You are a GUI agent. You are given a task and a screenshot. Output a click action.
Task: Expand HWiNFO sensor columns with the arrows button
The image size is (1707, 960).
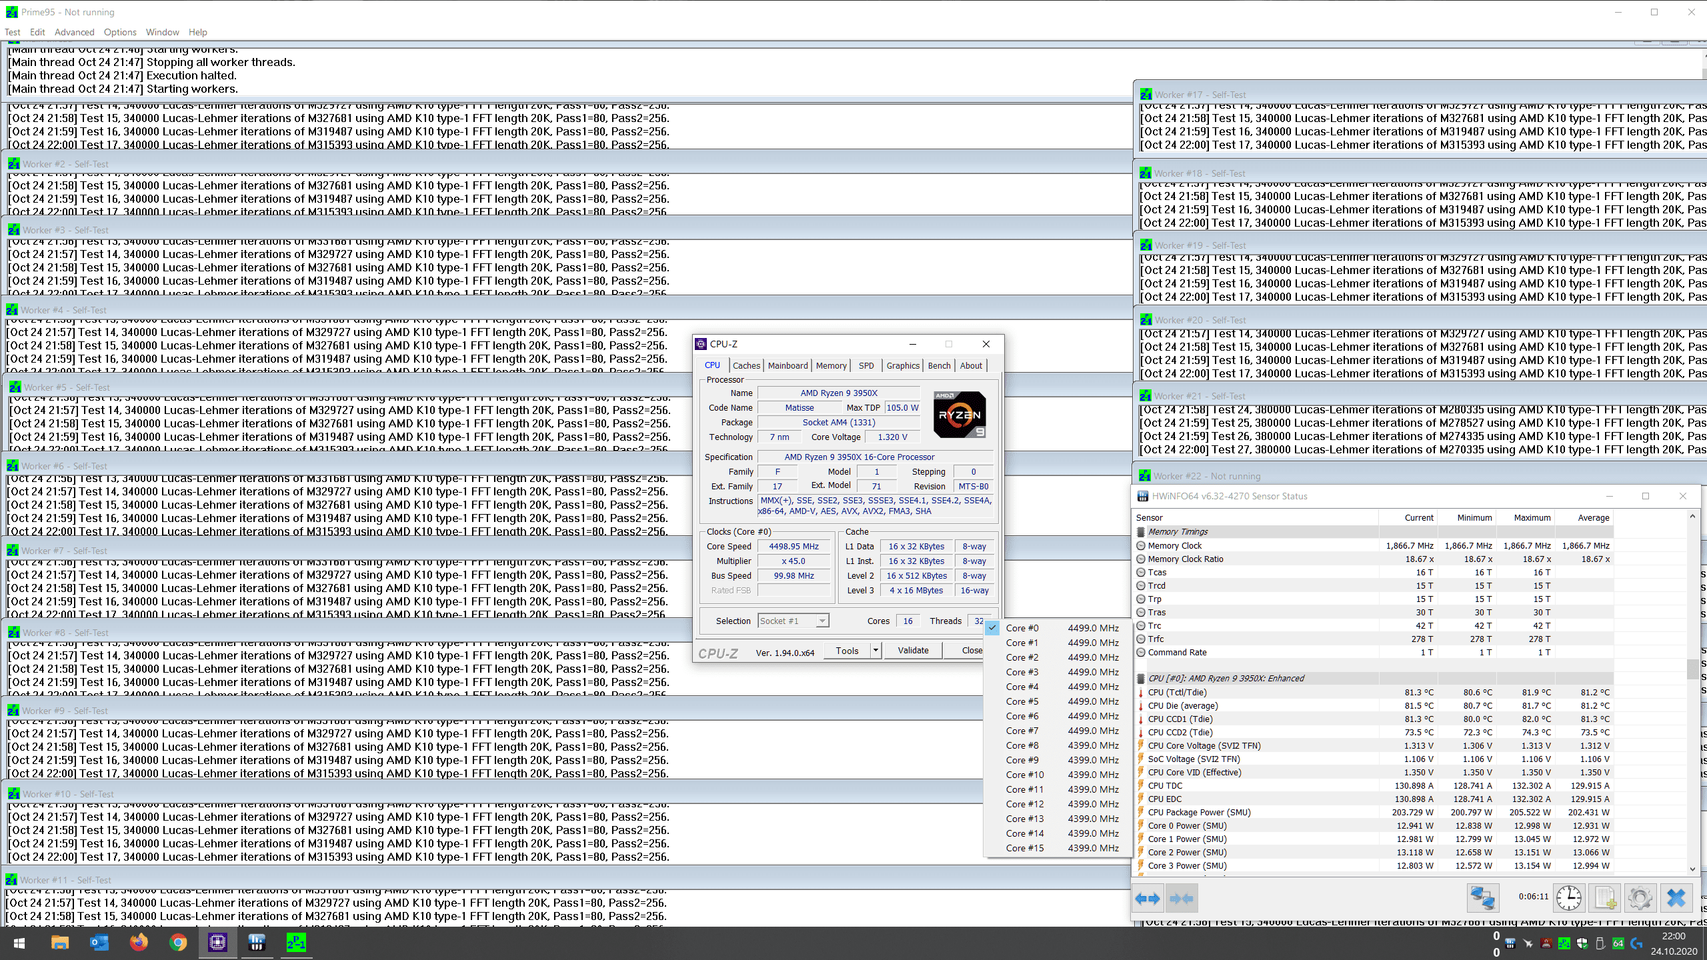pyautogui.click(x=1148, y=898)
